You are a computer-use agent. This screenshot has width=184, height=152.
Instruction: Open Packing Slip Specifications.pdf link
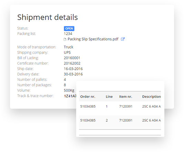[93, 39]
